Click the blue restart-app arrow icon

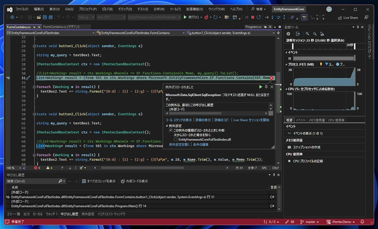point(215,17)
